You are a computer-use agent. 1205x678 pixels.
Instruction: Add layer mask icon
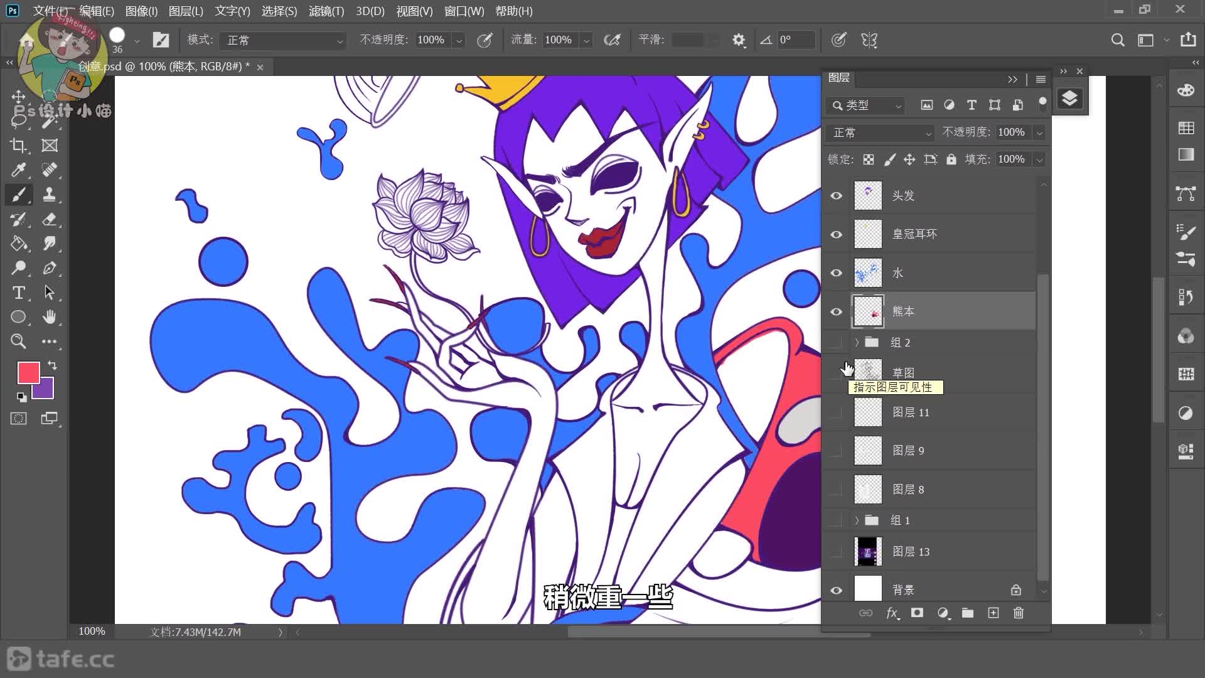click(917, 613)
